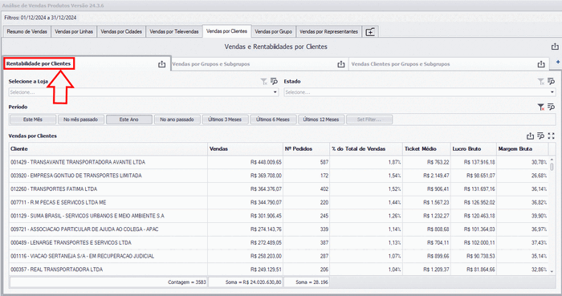Screen dimensions: 562x296
Task: Switch to the Resumo de Vendas tab
Action: pyautogui.click(x=26, y=31)
